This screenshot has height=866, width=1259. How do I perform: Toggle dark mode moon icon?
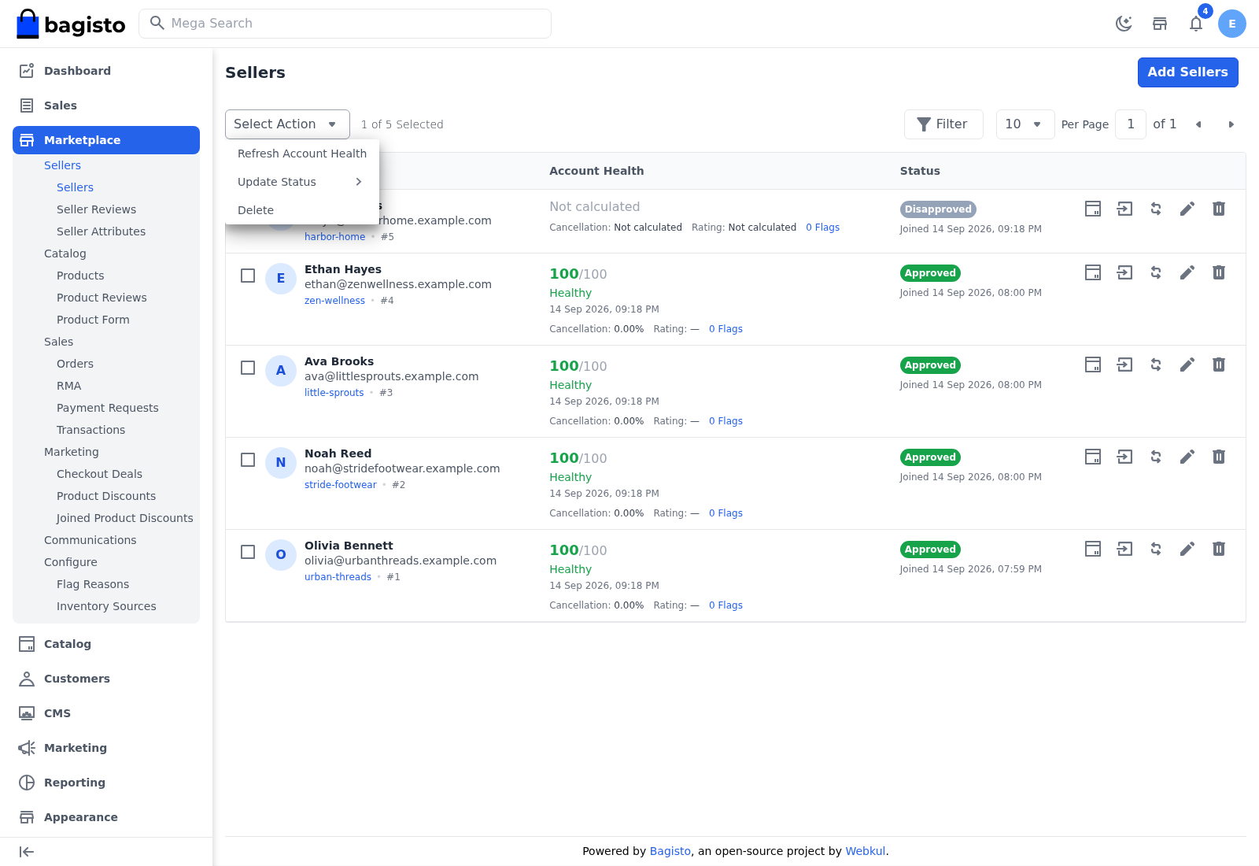pos(1124,24)
